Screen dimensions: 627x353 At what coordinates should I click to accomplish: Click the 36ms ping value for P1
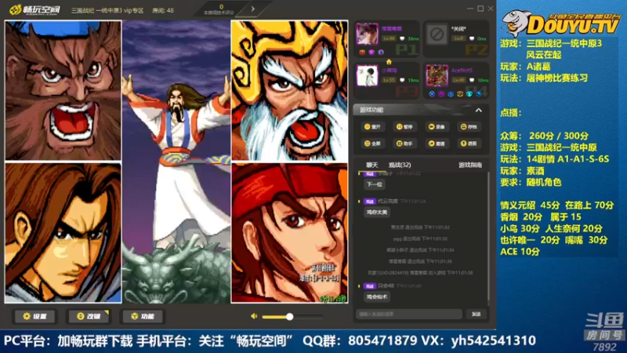pos(413,38)
